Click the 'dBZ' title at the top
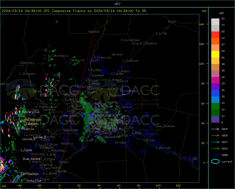Viewport: 235px width, 189px height. click(117, 4)
